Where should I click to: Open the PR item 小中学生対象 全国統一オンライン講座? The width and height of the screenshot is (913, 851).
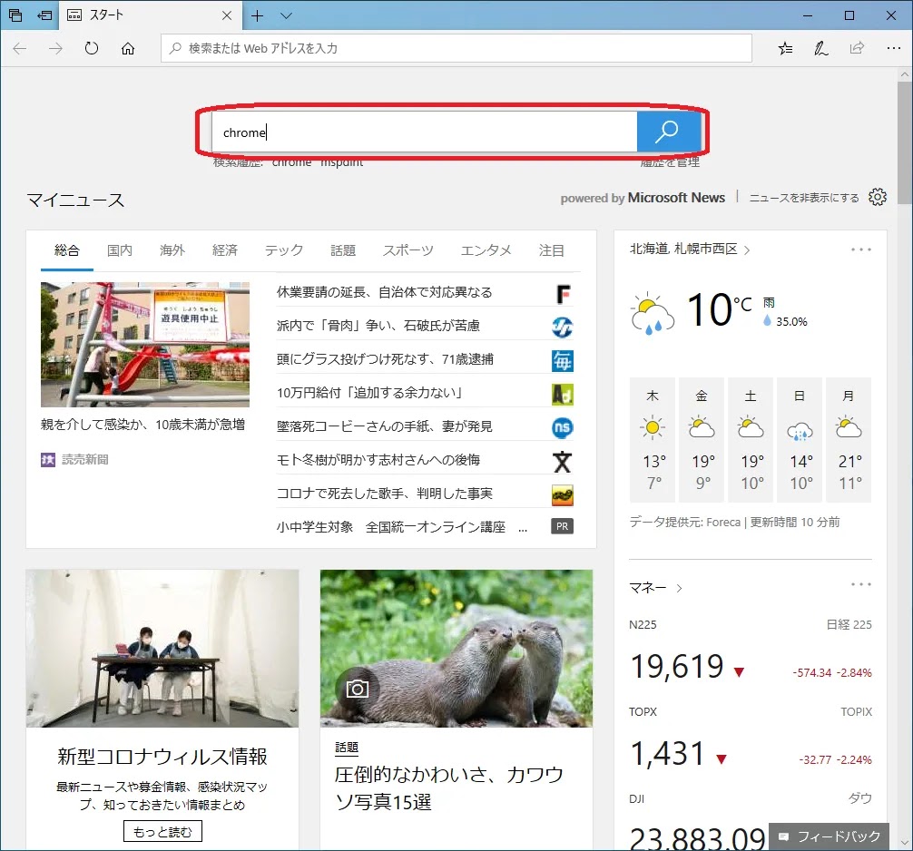[x=402, y=527]
